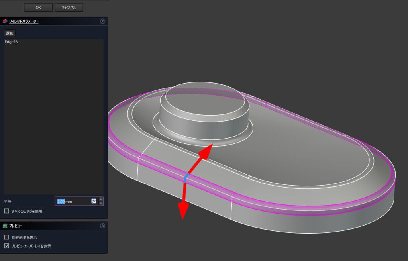Click the 選択 button
Viewport: 408px width, 261px height.
coord(10,33)
